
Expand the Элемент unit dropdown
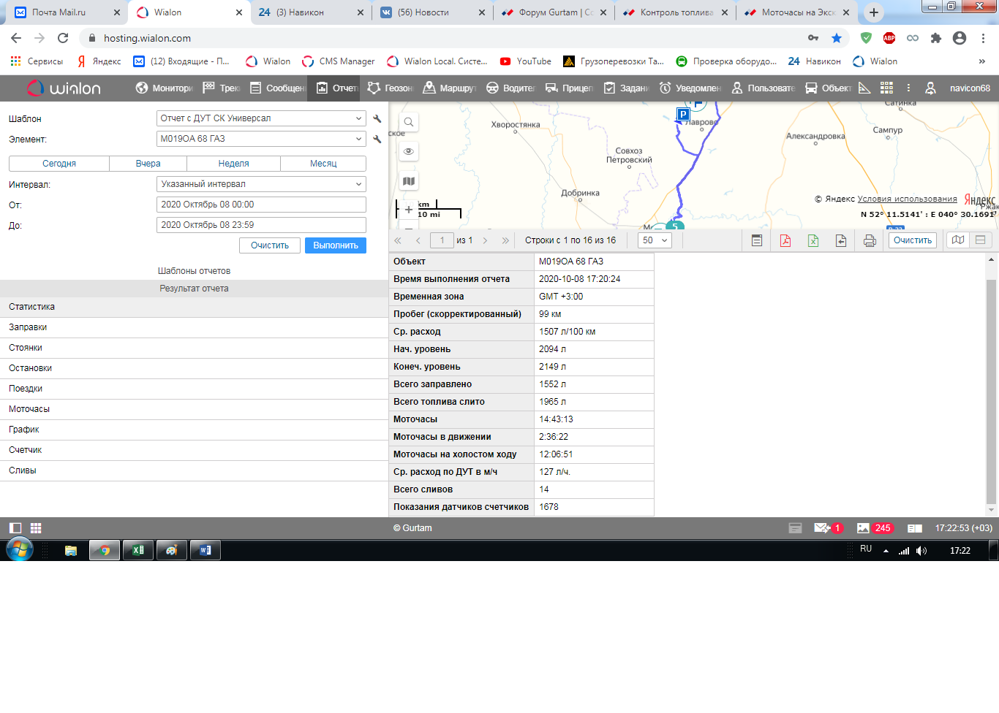tap(261, 139)
